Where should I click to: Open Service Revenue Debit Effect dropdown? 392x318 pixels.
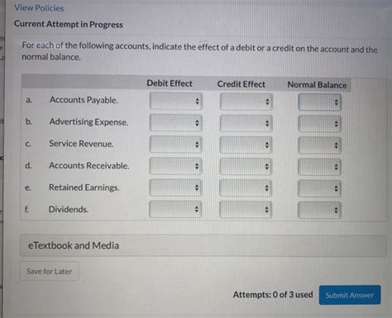(175, 145)
